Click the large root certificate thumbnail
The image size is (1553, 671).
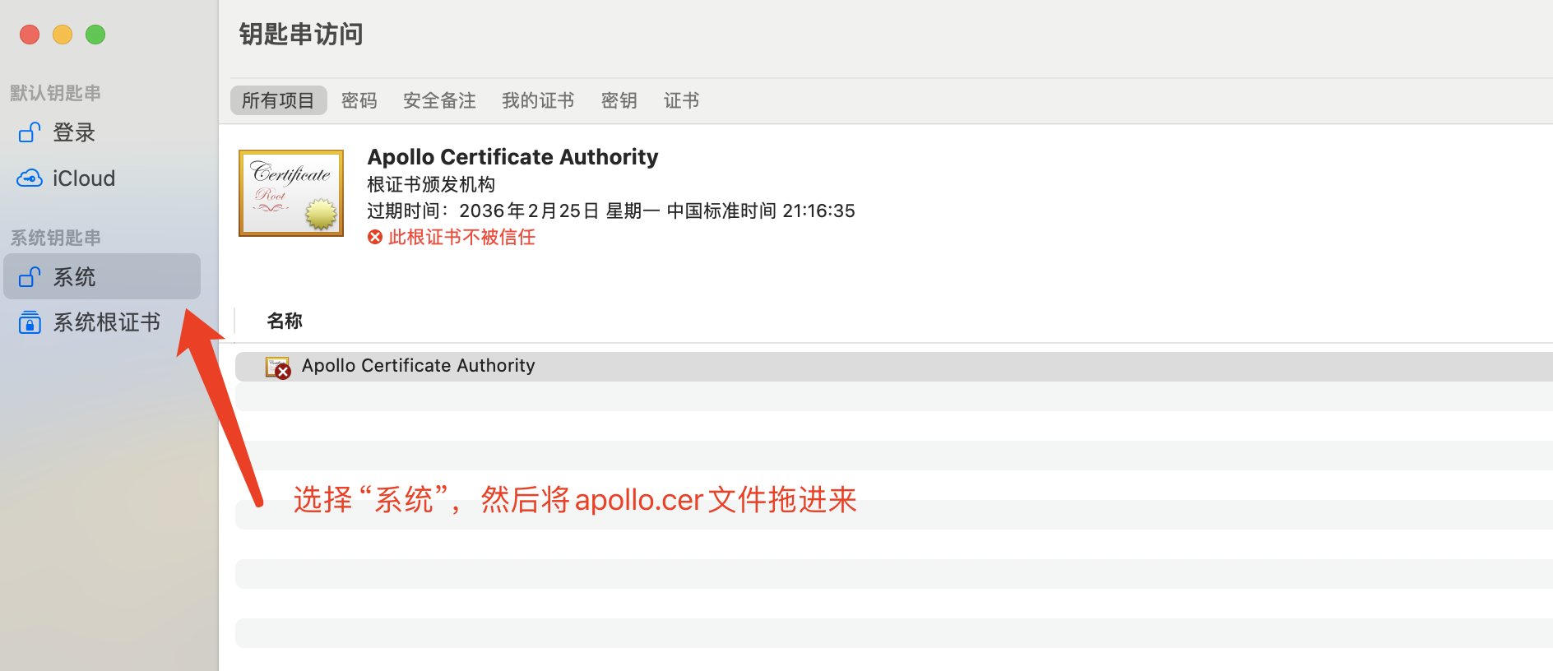tap(291, 193)
